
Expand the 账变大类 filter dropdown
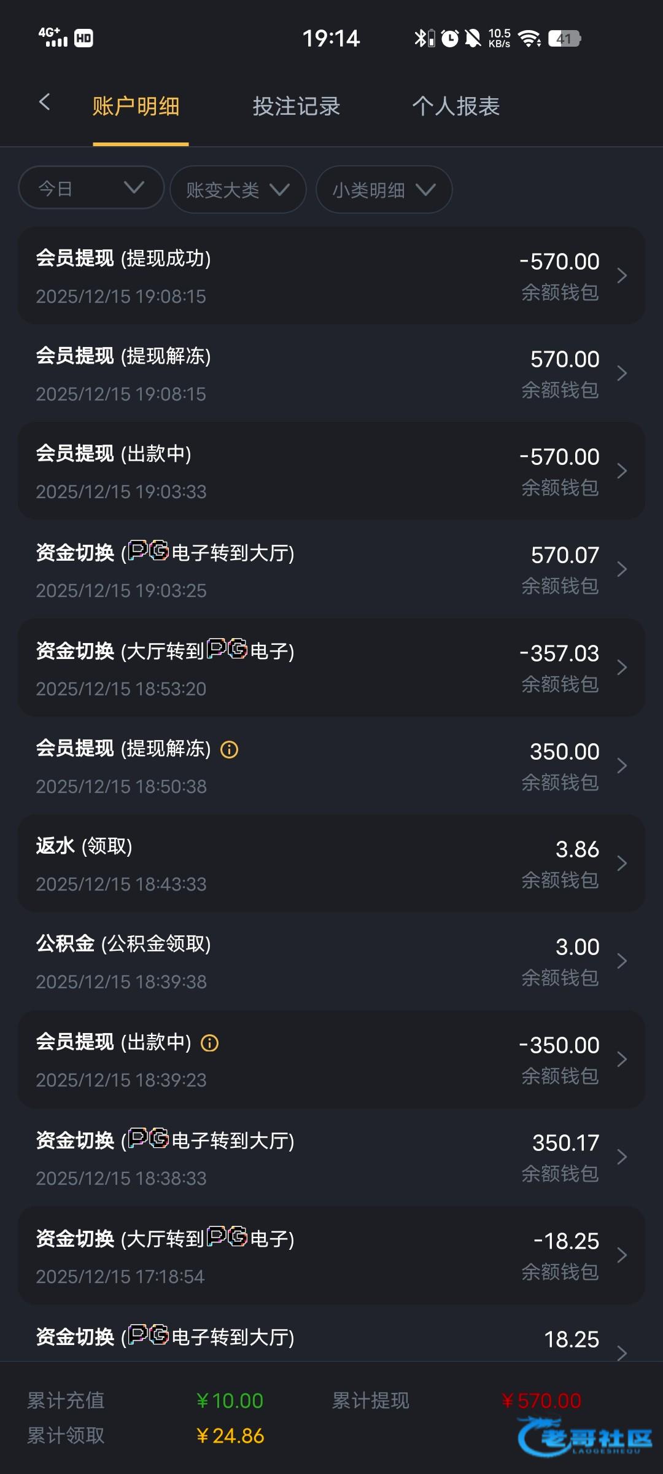point(238,190)
